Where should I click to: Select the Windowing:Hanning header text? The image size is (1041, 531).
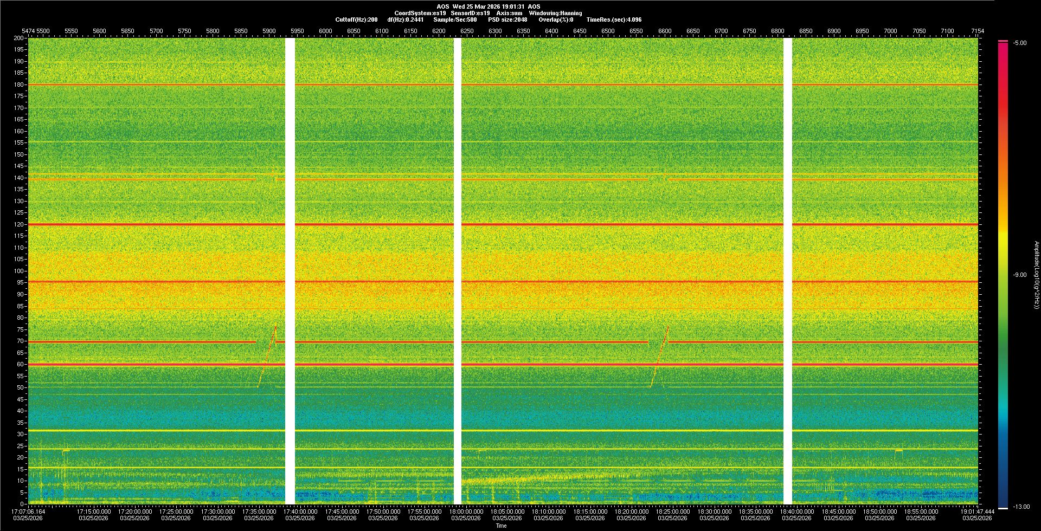555,13
